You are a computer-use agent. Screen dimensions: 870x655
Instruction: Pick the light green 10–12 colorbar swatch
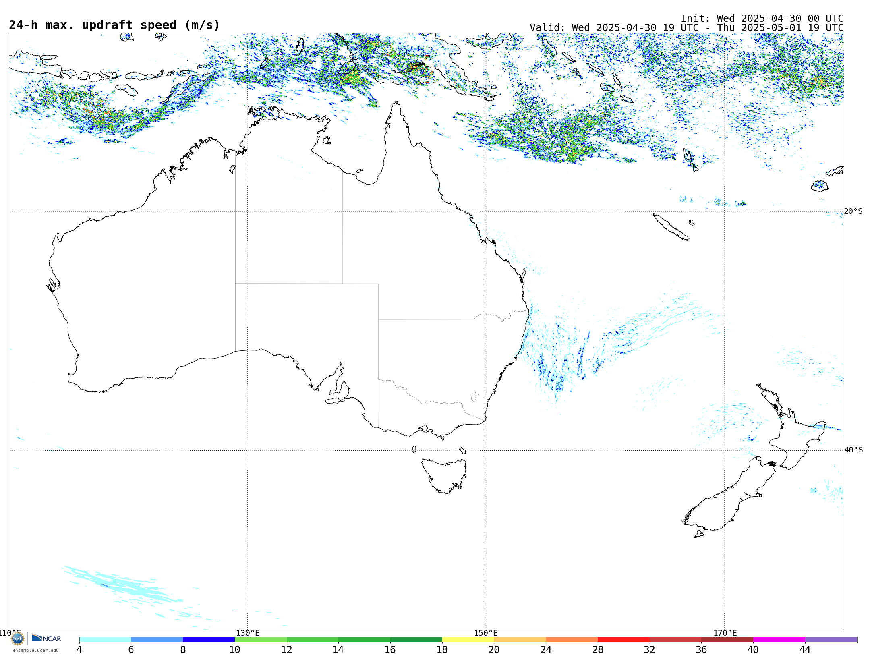coord(261,640)
